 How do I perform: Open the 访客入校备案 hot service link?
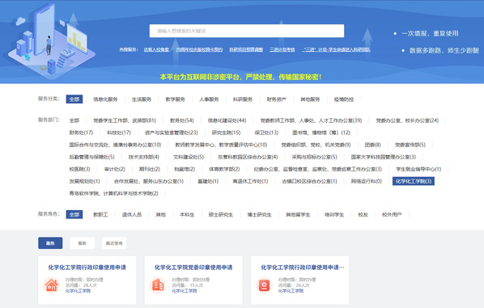[x=156, y=49]
